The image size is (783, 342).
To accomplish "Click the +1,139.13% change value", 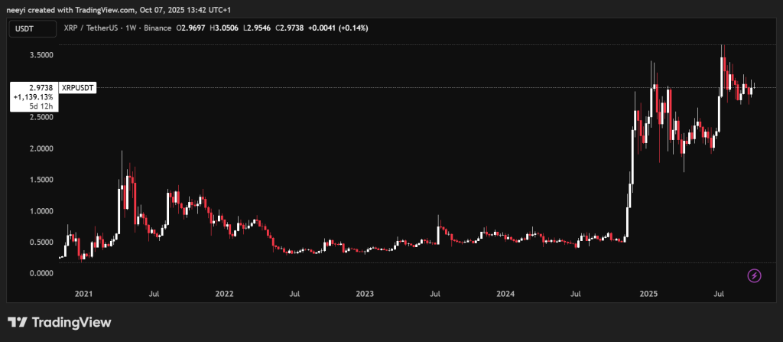I will [x=33, y=98].
